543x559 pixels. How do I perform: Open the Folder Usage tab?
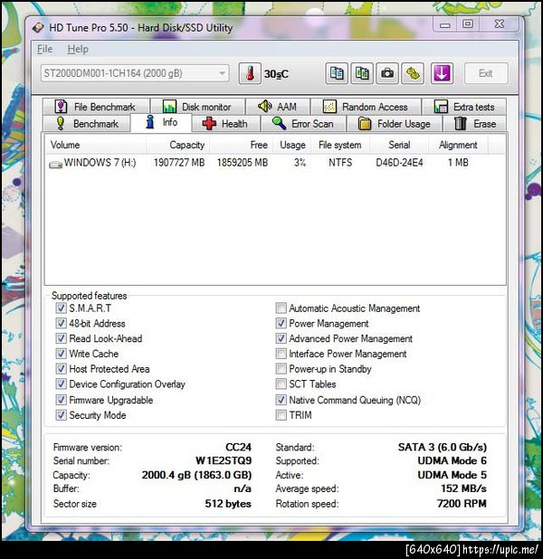point(395,124)
